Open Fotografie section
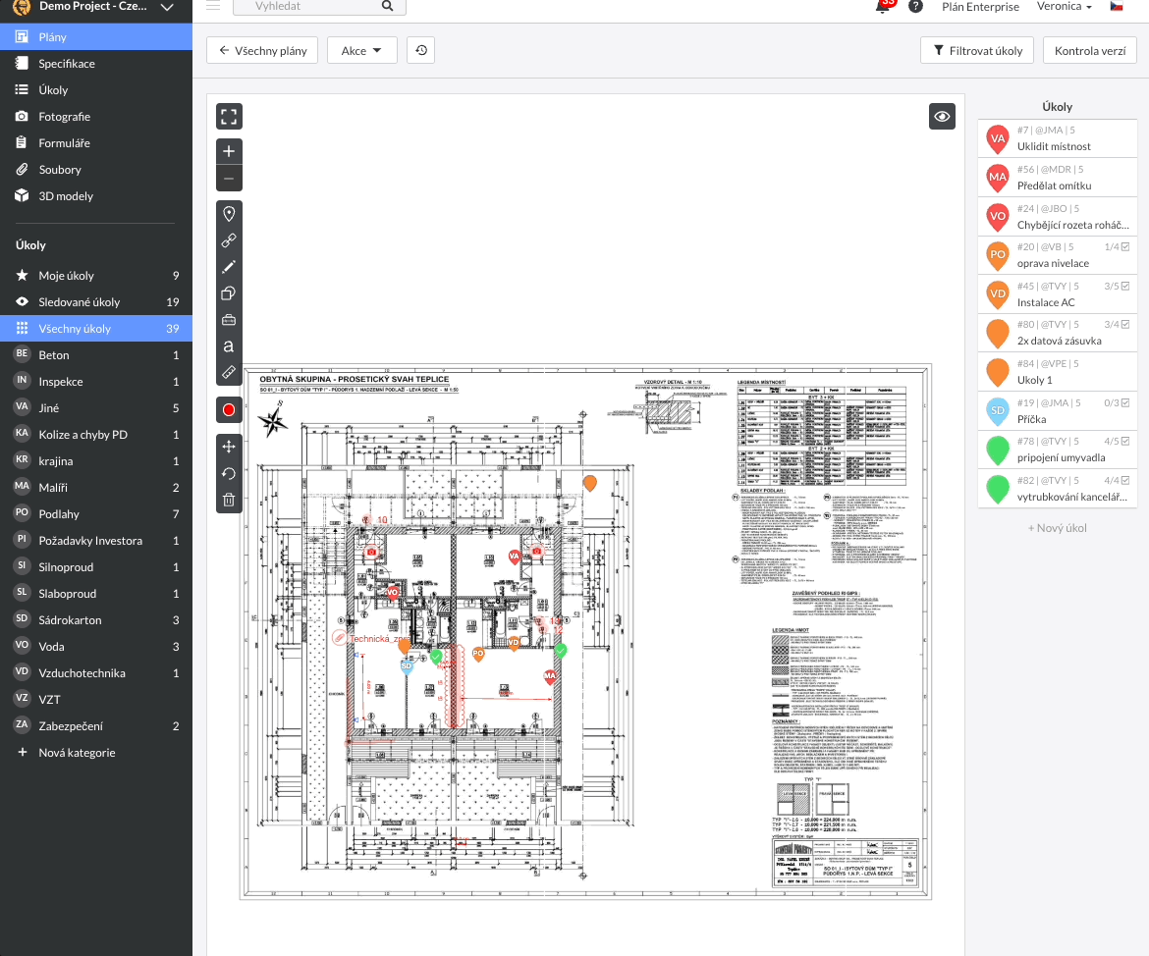 96,117
